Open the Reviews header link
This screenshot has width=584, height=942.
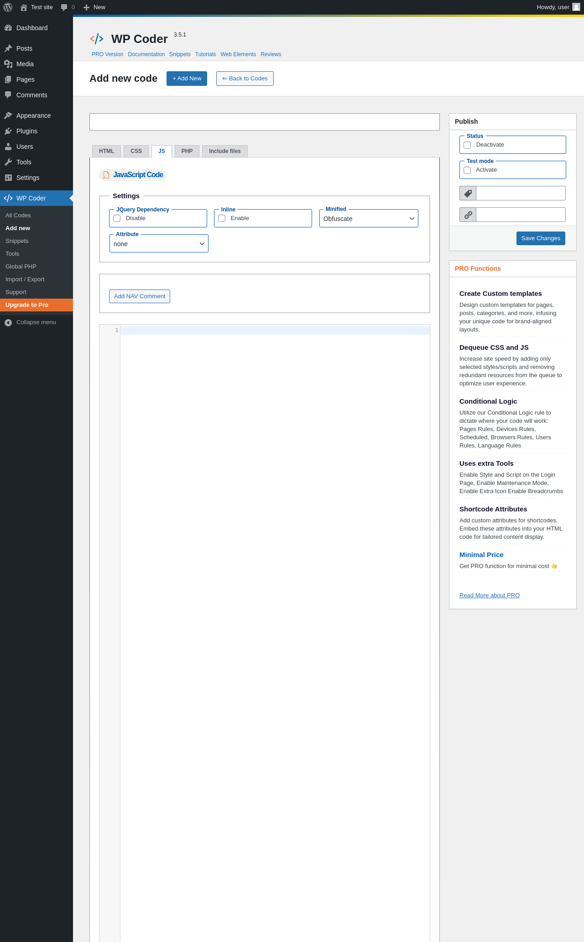tap(271, 54)
